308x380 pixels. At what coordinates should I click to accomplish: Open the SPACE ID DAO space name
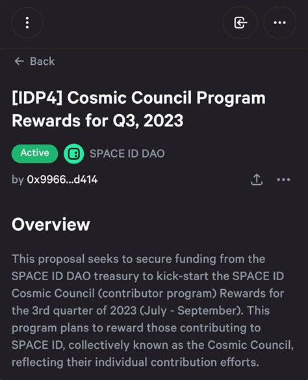[x=127, y=154]
